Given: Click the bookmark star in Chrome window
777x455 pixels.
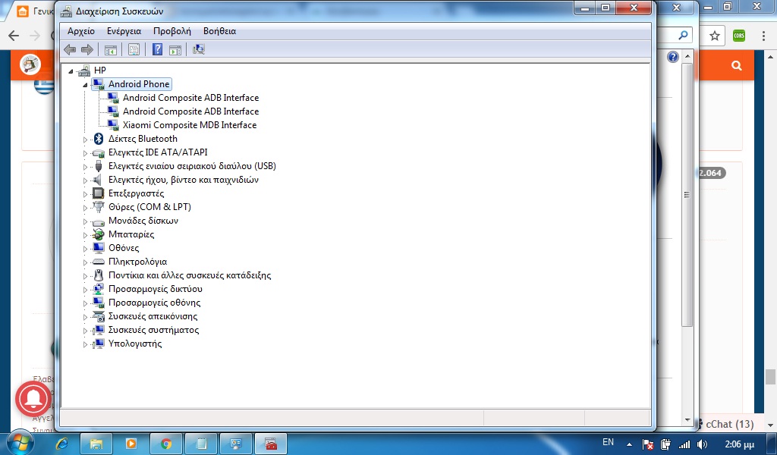Looking at the screenshot, I should (714, 36).
